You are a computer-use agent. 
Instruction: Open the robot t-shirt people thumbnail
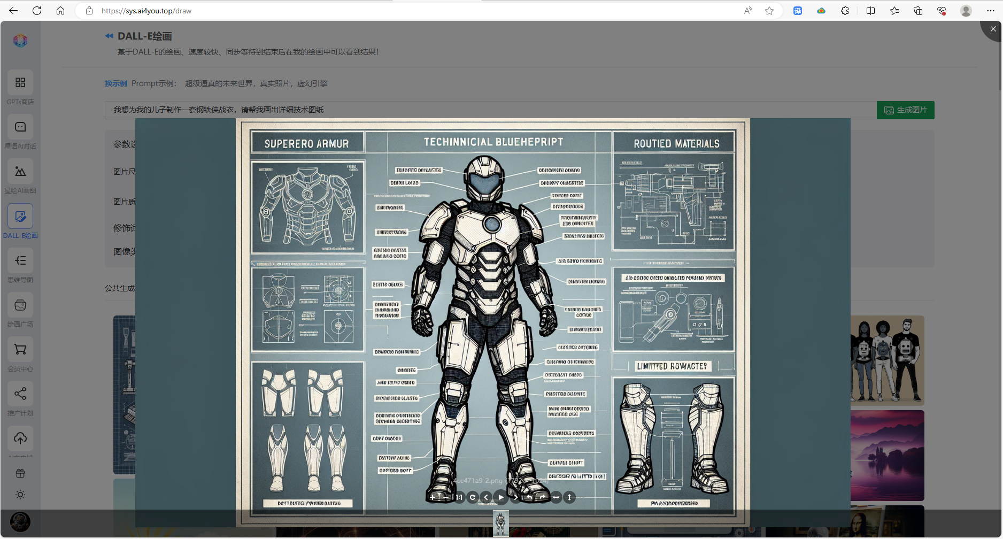click(887, 360)
